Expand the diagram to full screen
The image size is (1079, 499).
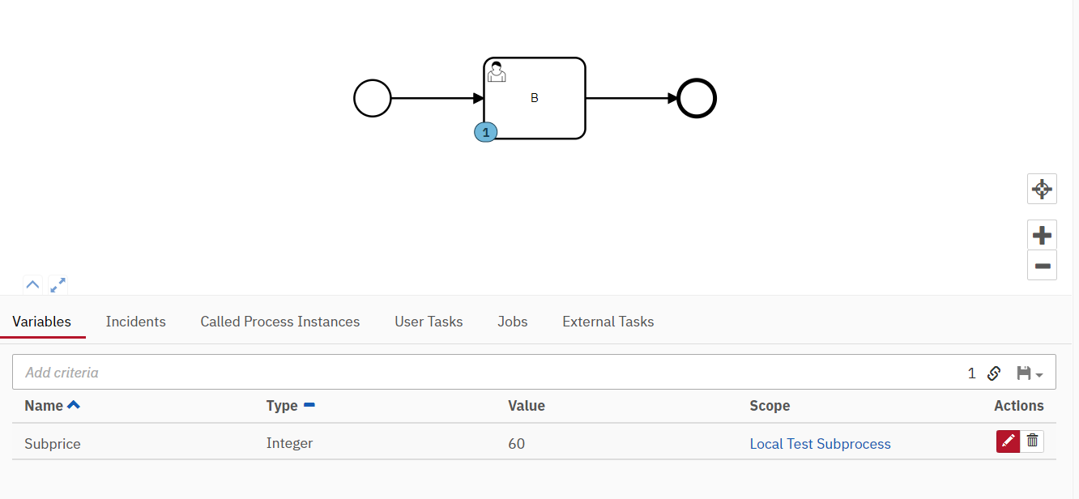point(57,285)
